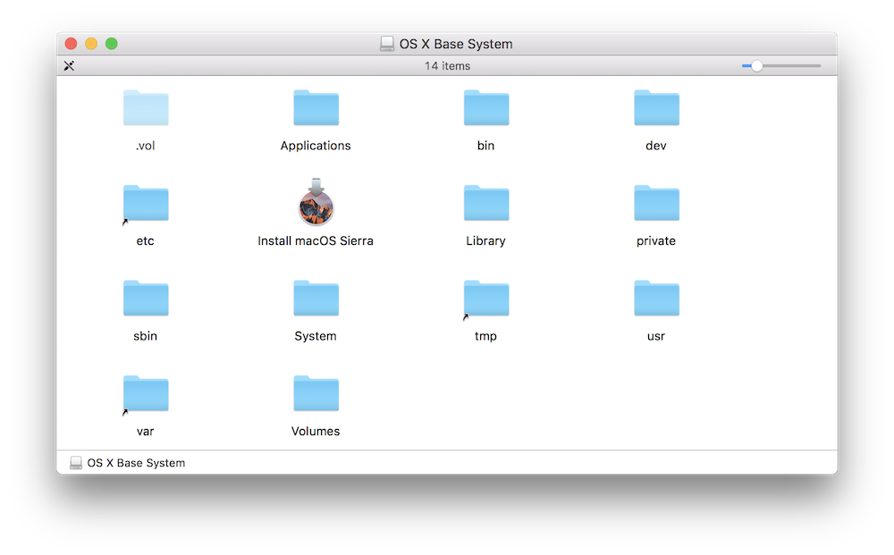Open the Library folder icon
This screenshot has width=894, height=555.
coord(485,204)
